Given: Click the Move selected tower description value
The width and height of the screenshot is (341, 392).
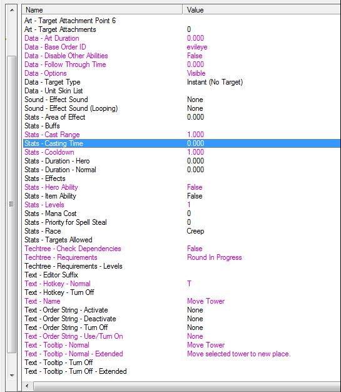Looking at the screenshot, I should tap(239, 354).
